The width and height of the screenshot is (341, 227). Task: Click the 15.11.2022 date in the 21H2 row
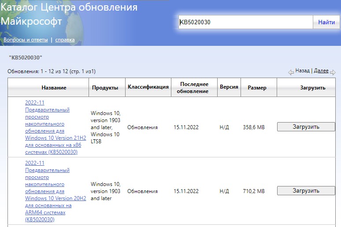[186, 127]
